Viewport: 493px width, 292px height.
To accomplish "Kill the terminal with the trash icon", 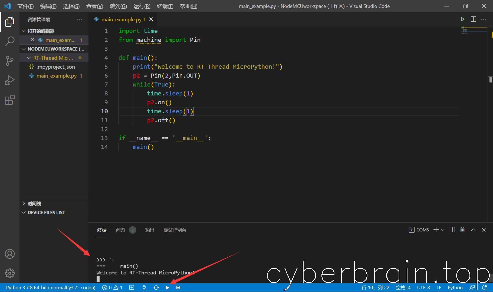I will click(x=463, y=230).
